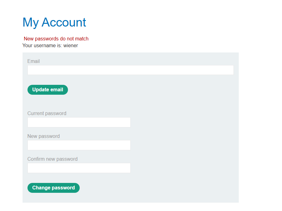Click the word 'Current' in the password label
This screenshot has height=211, width=282.
click(36, 113)
